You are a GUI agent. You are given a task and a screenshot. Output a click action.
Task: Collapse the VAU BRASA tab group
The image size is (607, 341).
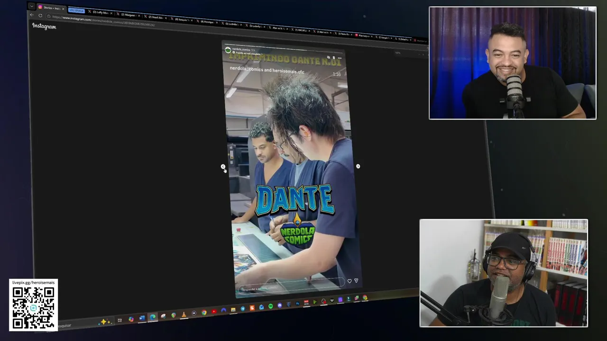click(76, 10)
